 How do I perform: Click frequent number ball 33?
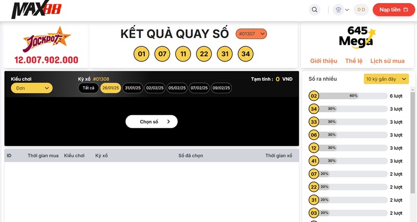pos(314,122)
